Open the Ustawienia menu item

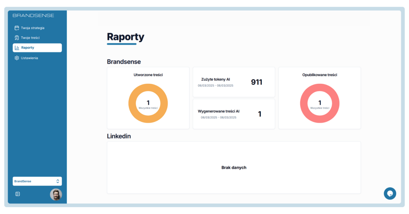click(37, 58)
